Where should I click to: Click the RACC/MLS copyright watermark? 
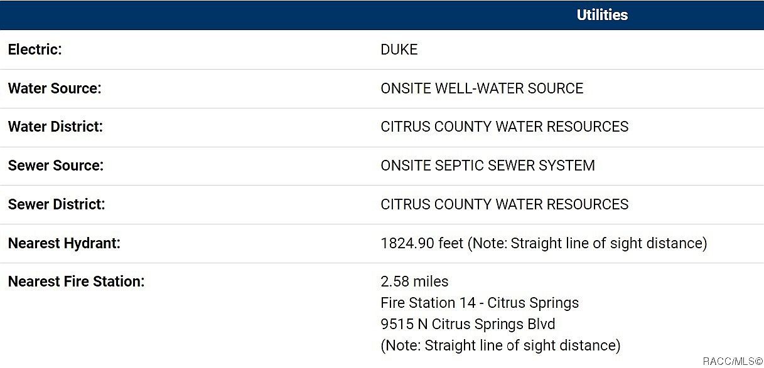(x=733, y=361)
